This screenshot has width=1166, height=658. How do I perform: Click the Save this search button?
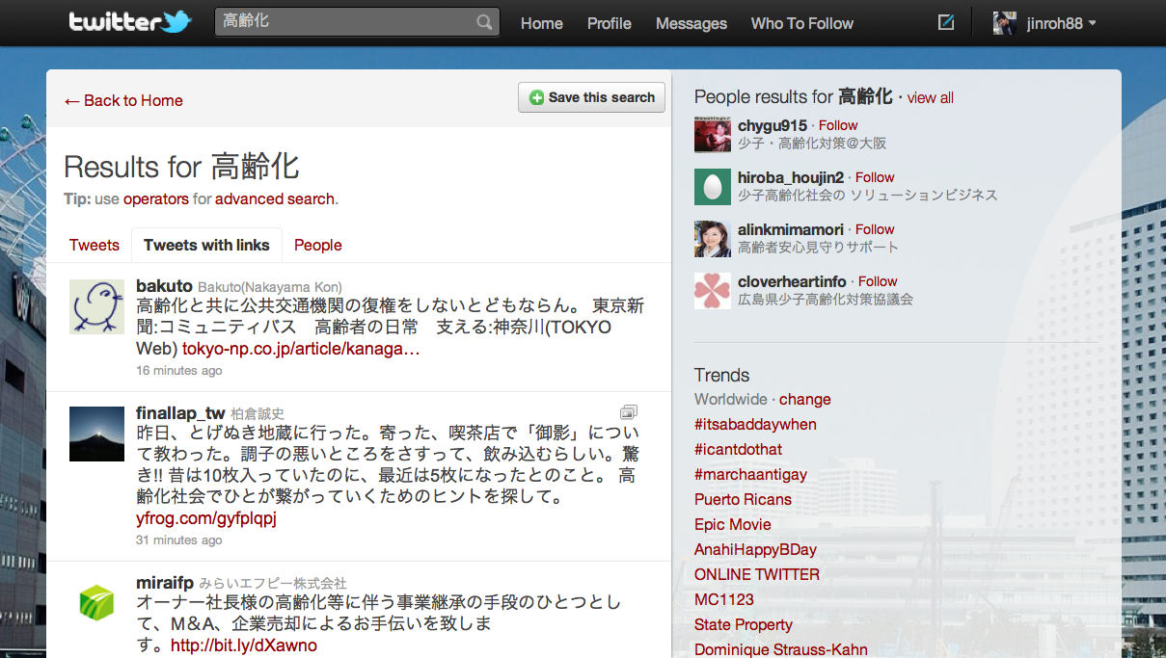tap(591, 97)
